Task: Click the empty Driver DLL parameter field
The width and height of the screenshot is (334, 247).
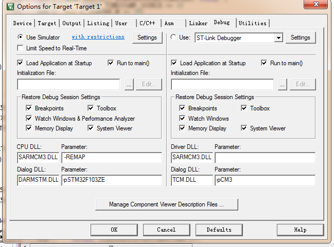Action: point(265,158)
